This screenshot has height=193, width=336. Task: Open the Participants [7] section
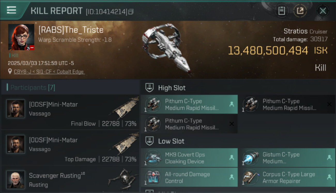pos(33,87)
